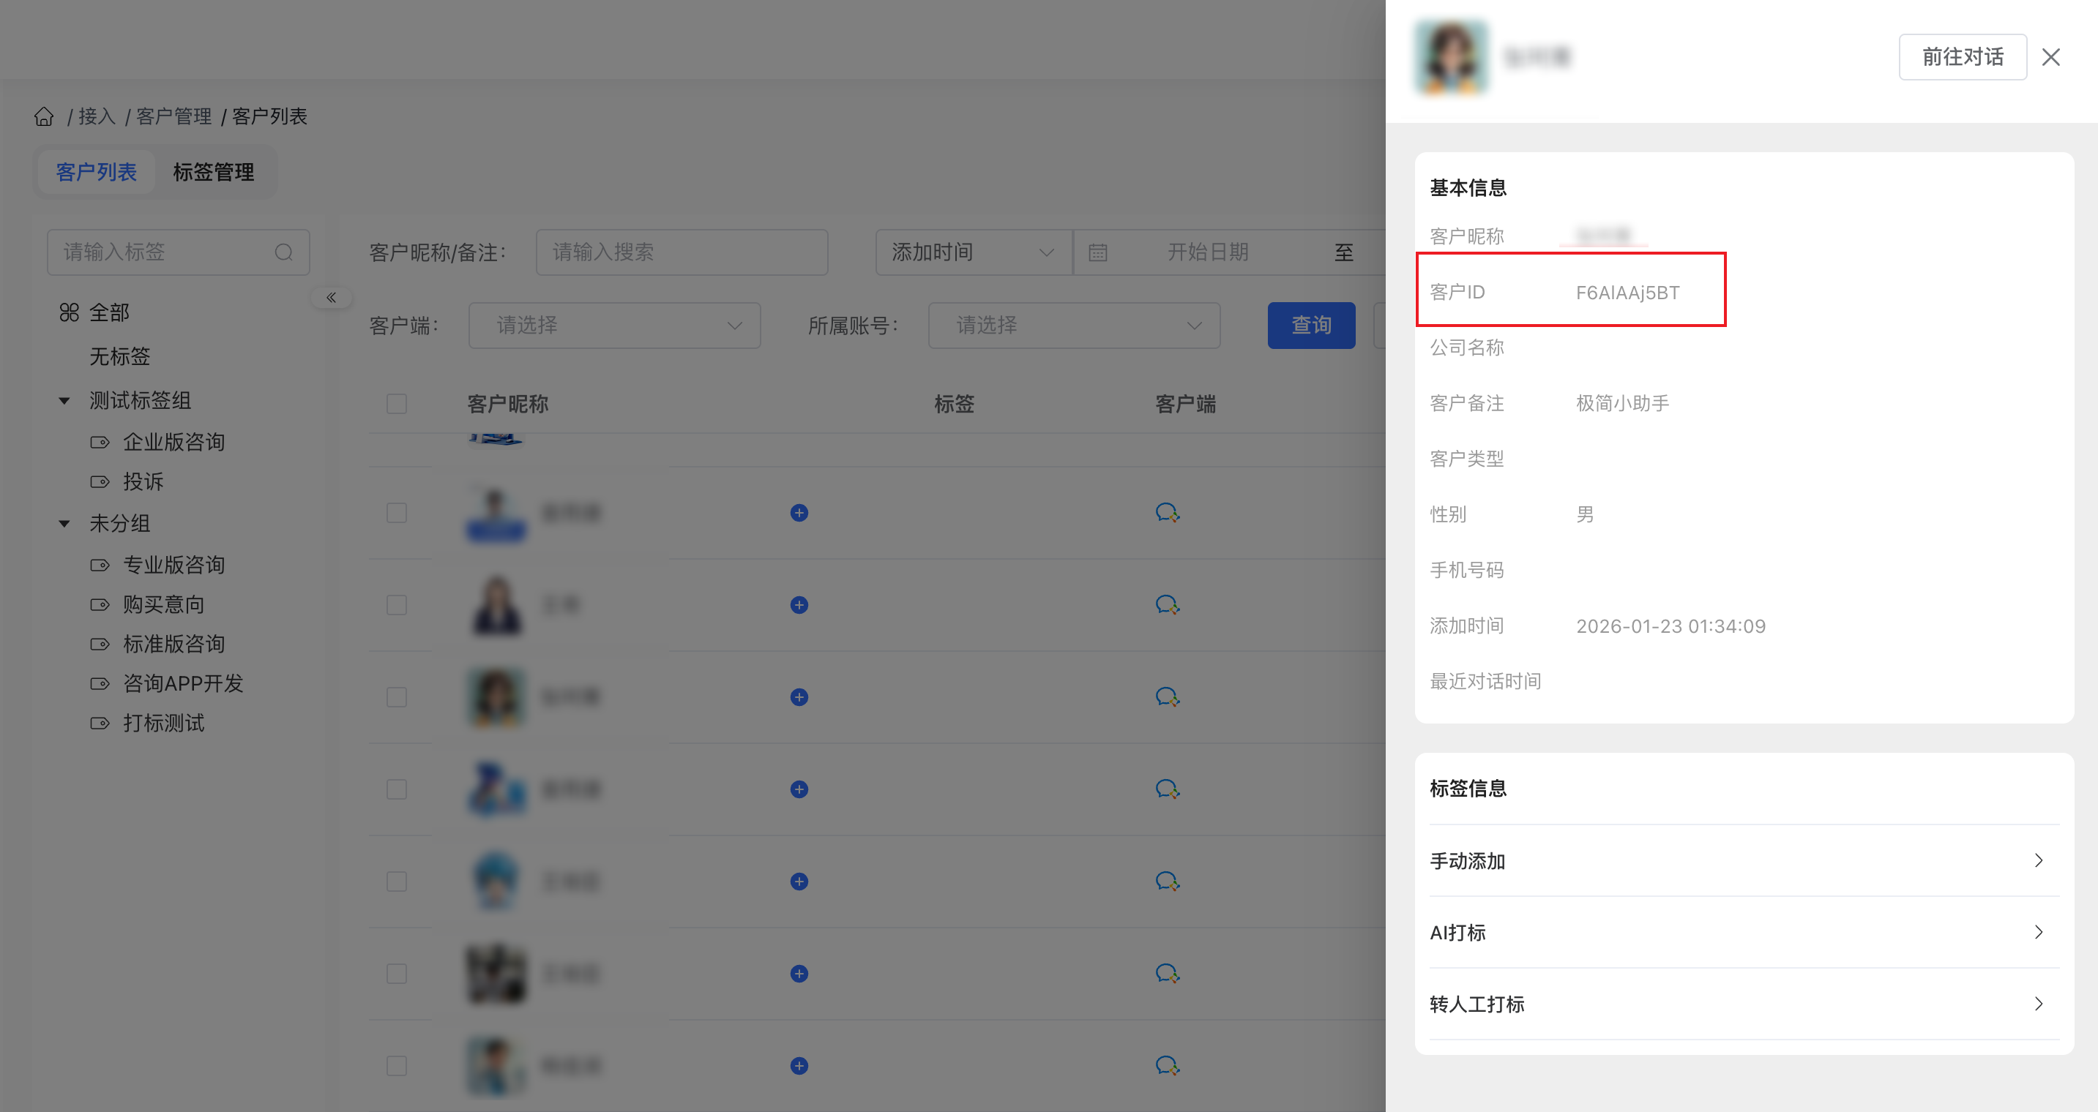Click the tag icon next to 企业版咨询
The image size is (2098, 1112).
100,442
